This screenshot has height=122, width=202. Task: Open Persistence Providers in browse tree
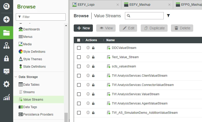pyautogui.click(x=38, y=114)
